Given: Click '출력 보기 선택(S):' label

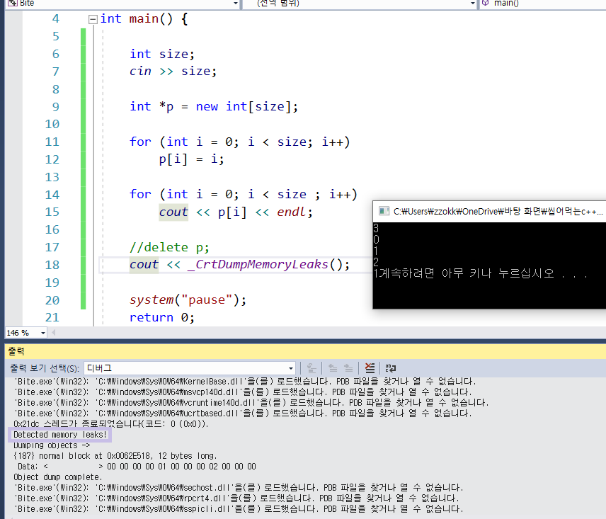Looking at the screenshot, I should [45, 368].
